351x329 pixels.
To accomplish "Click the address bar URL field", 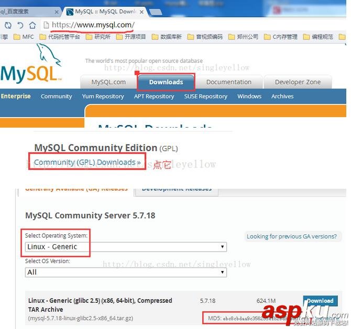I will coord(192,25).
